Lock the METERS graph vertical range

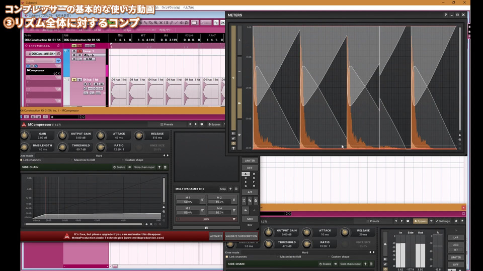[x=459, y=135]
